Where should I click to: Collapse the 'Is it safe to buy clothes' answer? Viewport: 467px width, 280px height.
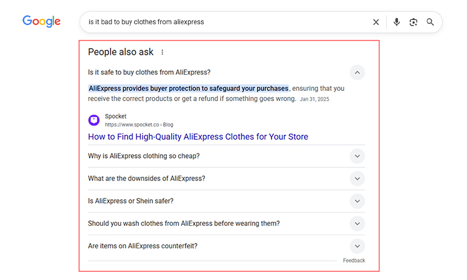[x=357, y=73]
